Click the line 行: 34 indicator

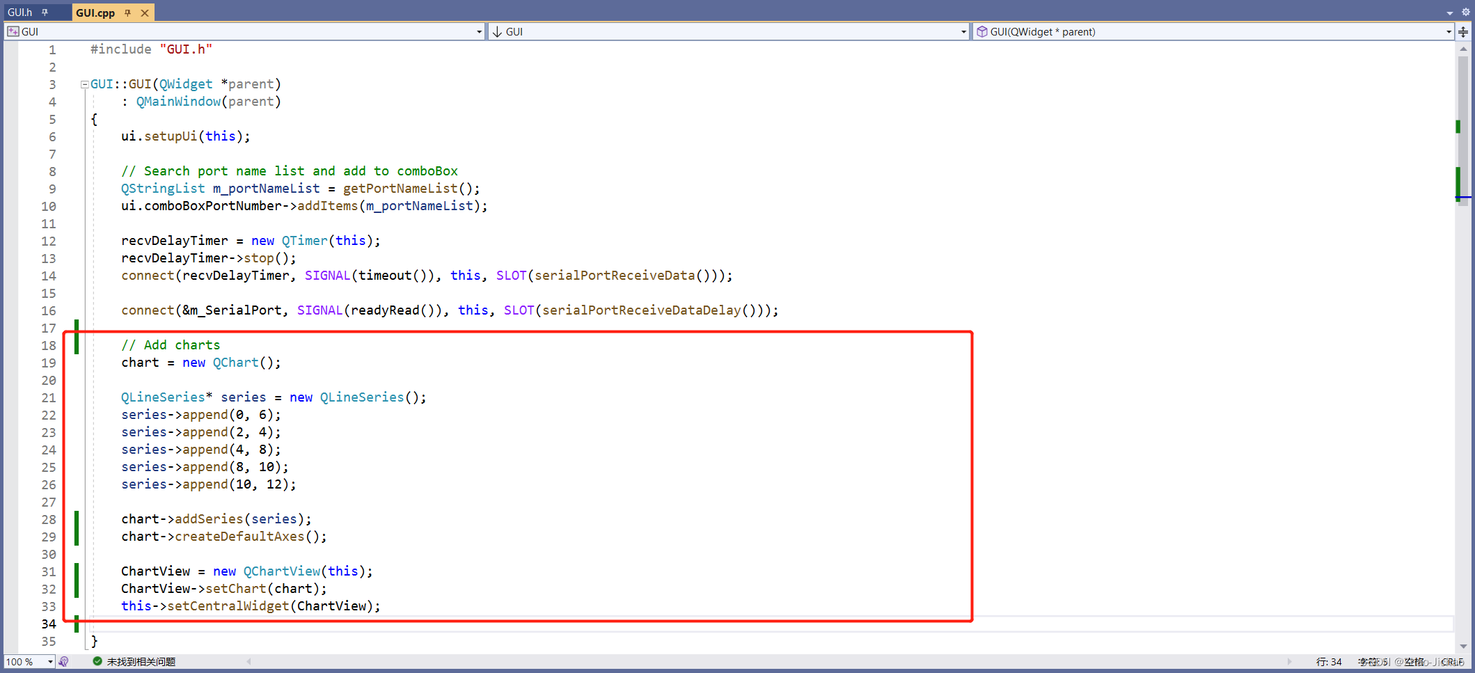pos(1329,662)
